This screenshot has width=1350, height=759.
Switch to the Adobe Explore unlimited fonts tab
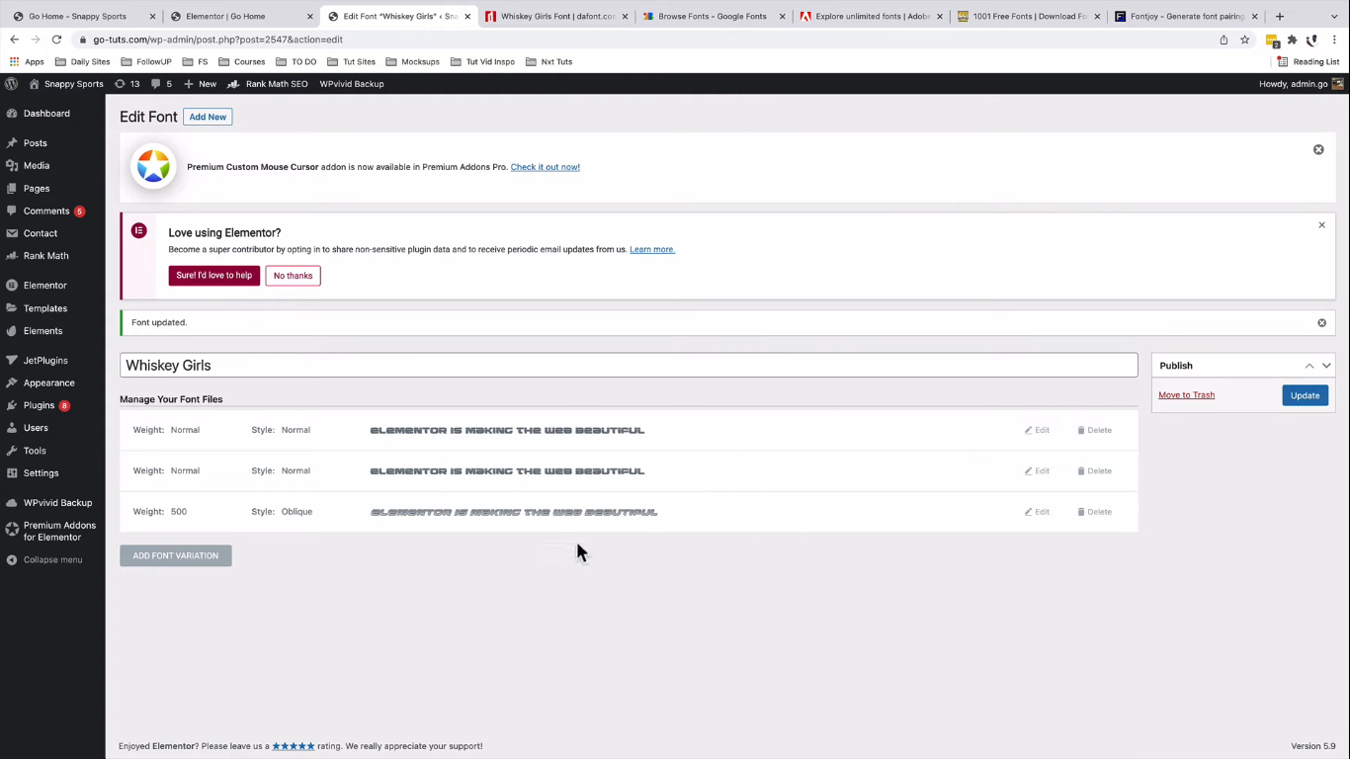pyautogui.click(x=872, y=16)
